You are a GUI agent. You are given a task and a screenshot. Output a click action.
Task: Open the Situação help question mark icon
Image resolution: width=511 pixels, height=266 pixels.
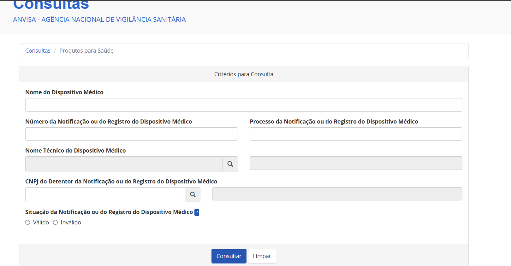coord(197,212)
